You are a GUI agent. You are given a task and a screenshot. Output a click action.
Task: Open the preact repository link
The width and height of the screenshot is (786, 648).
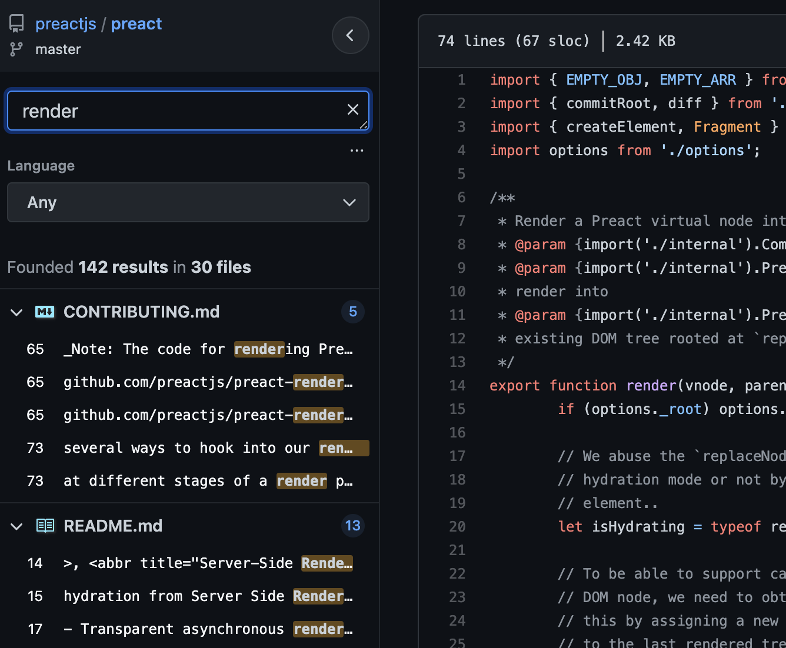click(x=136, y=24)
